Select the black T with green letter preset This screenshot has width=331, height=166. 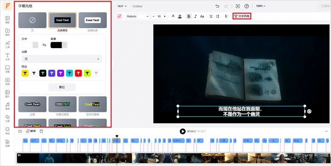43,73
